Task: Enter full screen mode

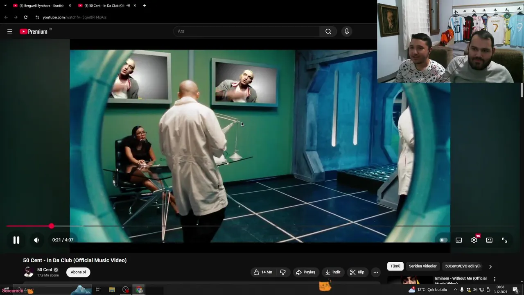Action: click(x=505, y=240)
